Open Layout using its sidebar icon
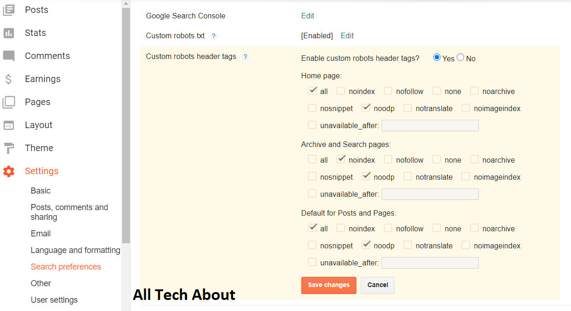Screen dimensions: 571x311 click(9, 125)
